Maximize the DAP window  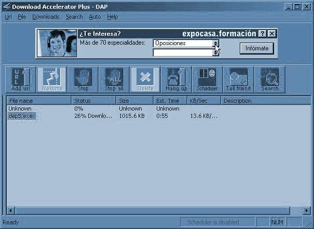tap(297, 7)
